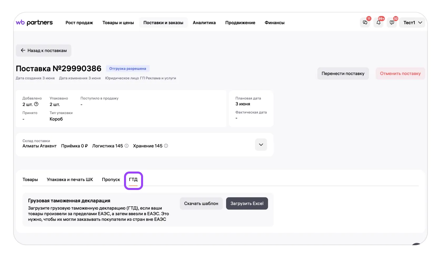
Task: Click the wb partners logo
Action: [x=34, y=23]
